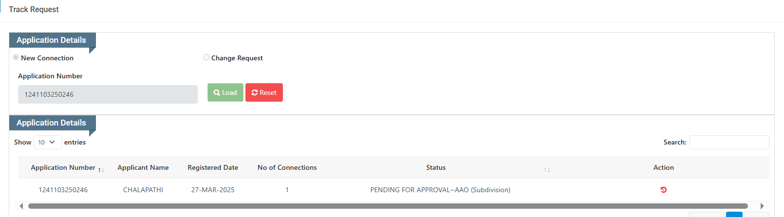Screen dimensions: 784x217
Task: Click the PENDING FOR APPROVAL status cell
Action: (440, 190)
